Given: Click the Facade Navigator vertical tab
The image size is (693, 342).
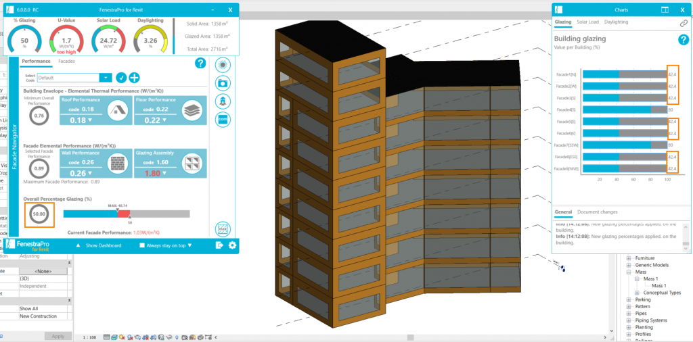Looking at the screenshot, I should pyautogui.click(x=14, y=147).
